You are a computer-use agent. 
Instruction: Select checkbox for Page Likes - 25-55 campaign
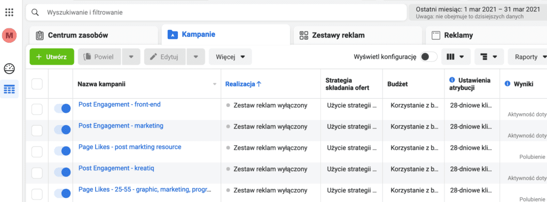pos(37,195)
